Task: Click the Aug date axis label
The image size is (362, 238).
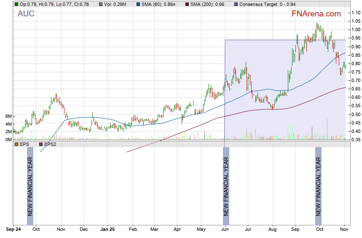Action: pos(272,230)
